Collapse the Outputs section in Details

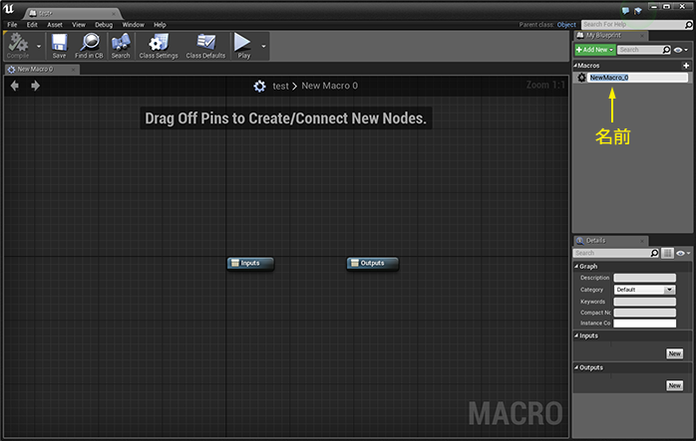(576, 368)
